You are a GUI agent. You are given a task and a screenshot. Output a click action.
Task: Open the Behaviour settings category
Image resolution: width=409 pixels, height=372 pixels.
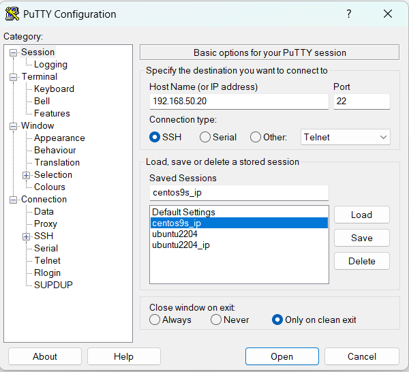click(55, 150)
